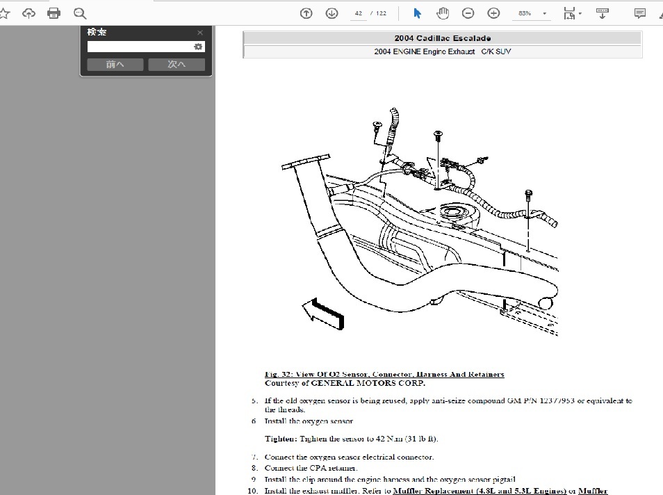Close the search panel
This screenshot has width=663, height=495.
coord(200,33)
